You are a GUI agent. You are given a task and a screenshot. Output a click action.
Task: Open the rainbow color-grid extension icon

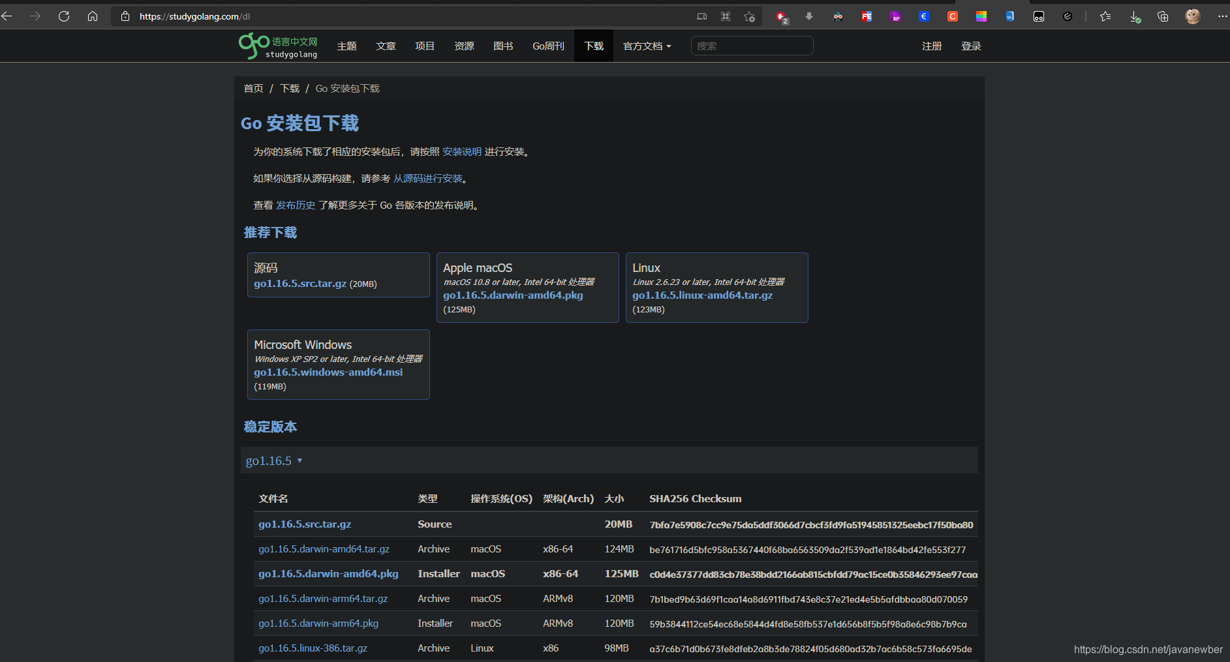[x=981, y=16]
